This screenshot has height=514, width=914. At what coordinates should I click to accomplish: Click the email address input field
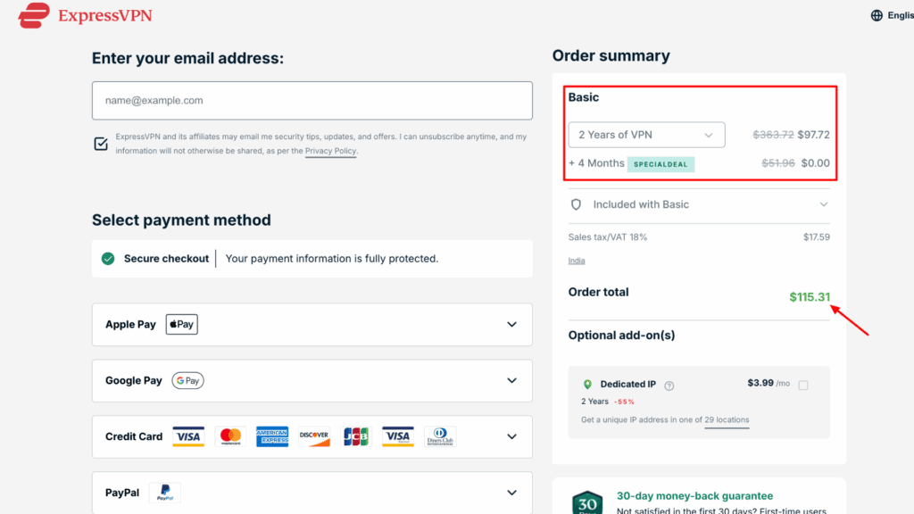312,100
